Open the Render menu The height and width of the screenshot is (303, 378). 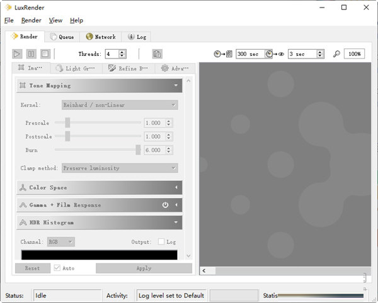pyautogui.click(x=31, y=21)
